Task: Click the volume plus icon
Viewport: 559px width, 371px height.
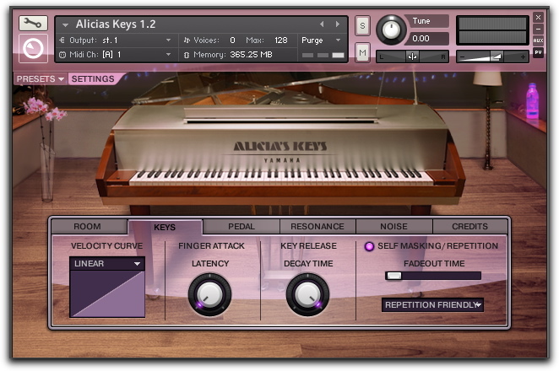Action: (523, 57)
